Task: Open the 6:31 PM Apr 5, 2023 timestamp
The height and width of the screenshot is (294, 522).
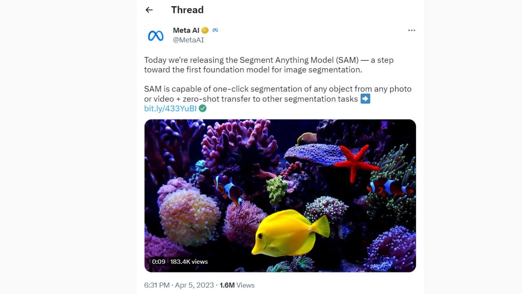Action: [x=179, y=285]
